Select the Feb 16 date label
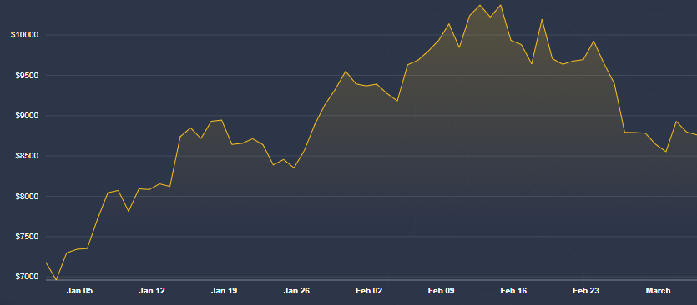This screenshot has width=697, height=305. [513, 291]
